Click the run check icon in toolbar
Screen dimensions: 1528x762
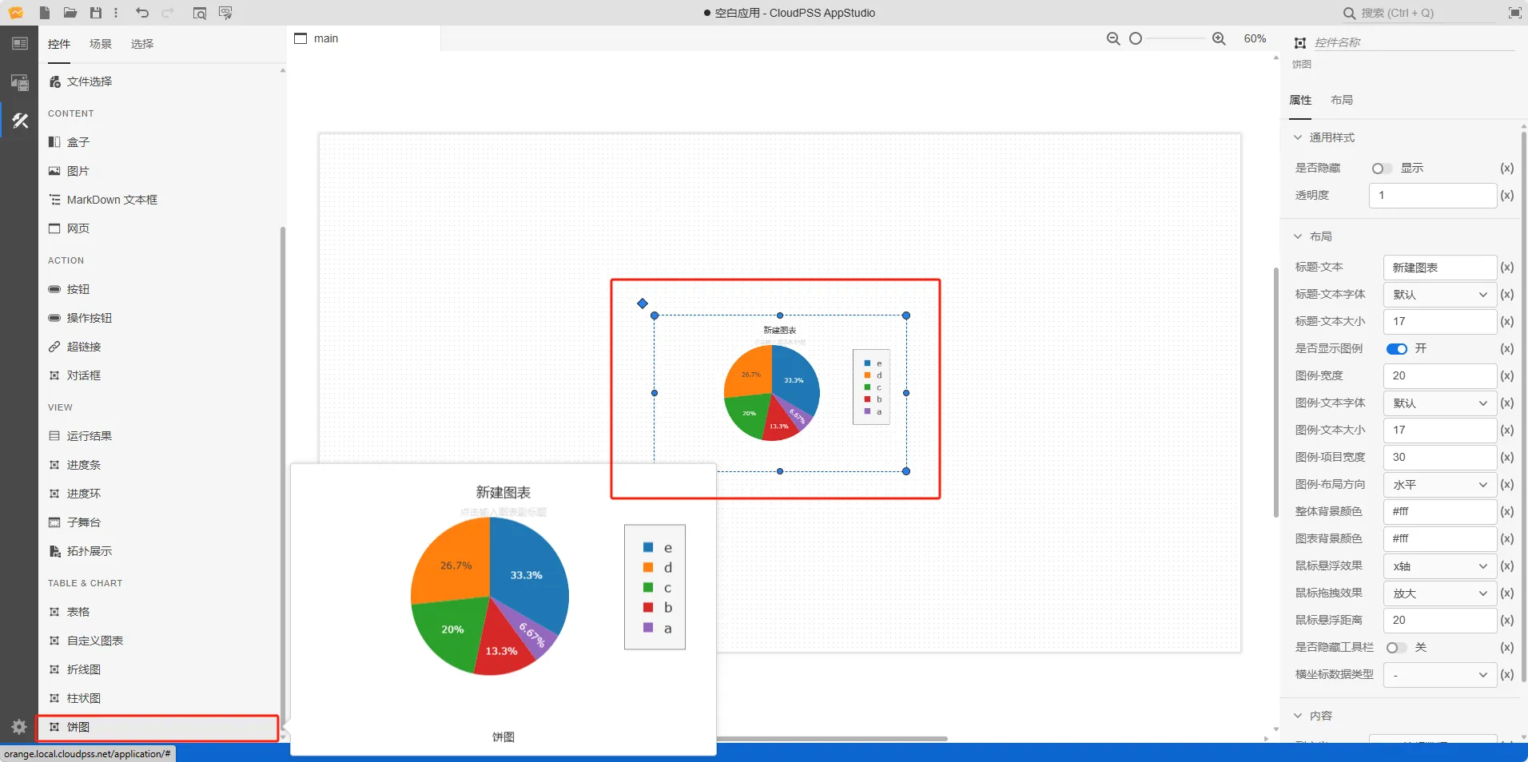click(225, 13)
